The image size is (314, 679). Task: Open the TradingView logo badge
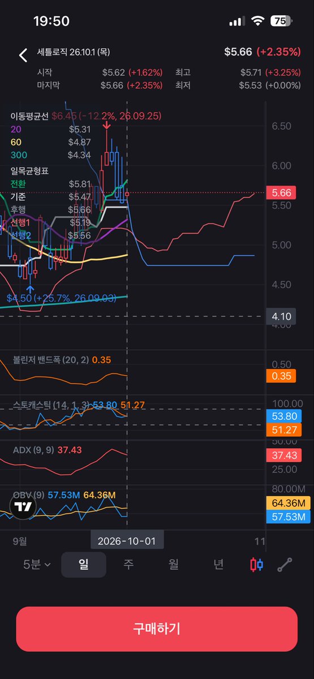coord(23,507)
